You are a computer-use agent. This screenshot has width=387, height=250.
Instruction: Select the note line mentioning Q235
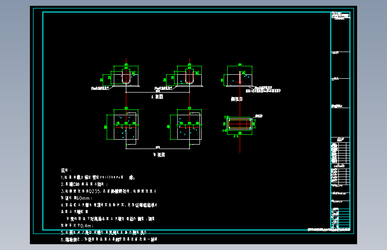pyautogui.click(x=108, y=191)
